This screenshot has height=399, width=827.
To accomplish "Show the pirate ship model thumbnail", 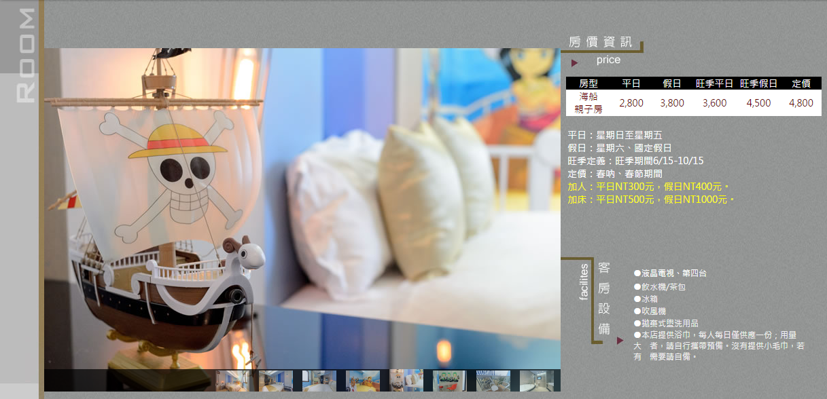I will tap(406, 381).
